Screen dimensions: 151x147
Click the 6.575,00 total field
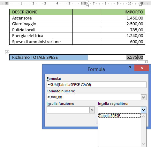[x=135, y=58]
